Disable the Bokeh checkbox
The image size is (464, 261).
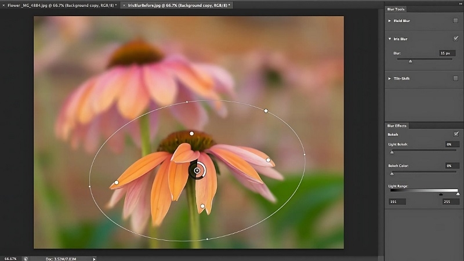point(455,134)
